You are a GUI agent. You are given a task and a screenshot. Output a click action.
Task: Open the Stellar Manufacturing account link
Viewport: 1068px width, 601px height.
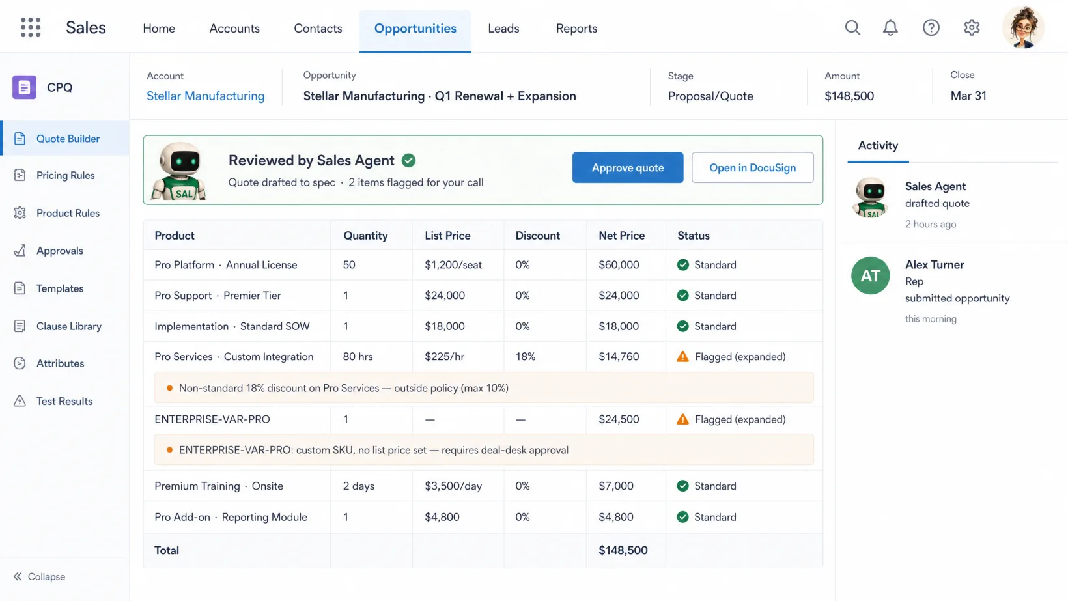(205, 96)
